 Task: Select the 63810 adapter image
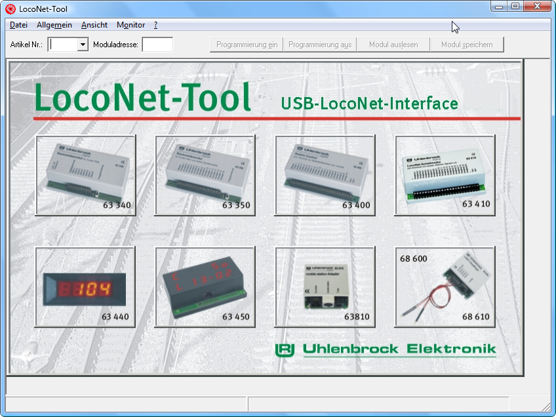[325, 287]
